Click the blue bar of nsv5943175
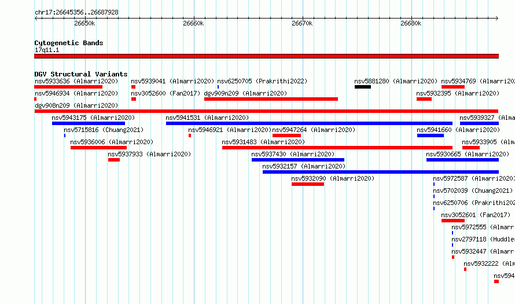This screenshot has width=515, height=304. 89,123
